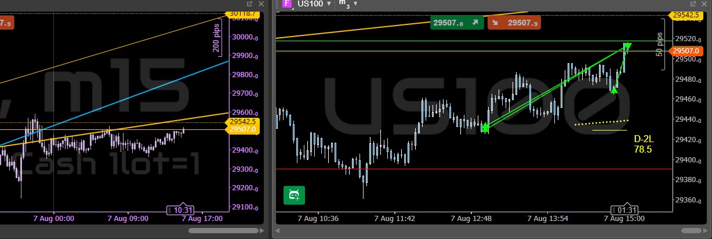This screenshot has width=712, height=239.
Task: Click the 01:31 countdown marker on m3 time axis
Action: pyautogui.click(x=623, y=209)
